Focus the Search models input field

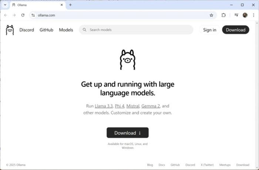(x=136, y=30)
